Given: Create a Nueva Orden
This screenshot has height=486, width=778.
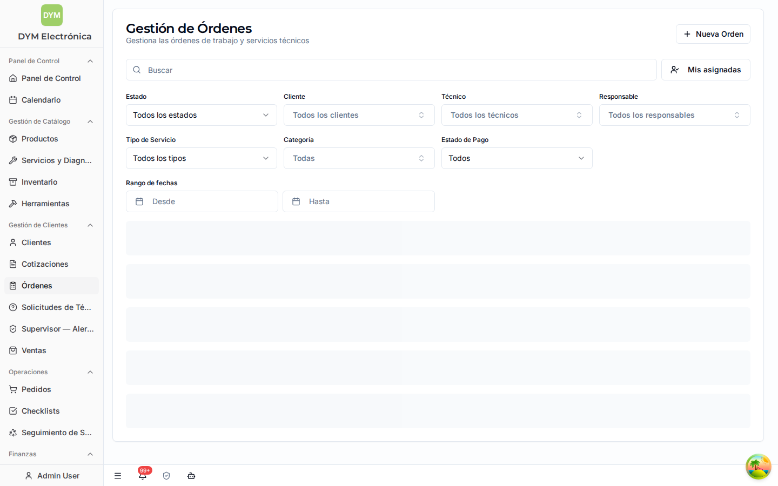Looking at the screenshot, I should (x=713, y=34).
